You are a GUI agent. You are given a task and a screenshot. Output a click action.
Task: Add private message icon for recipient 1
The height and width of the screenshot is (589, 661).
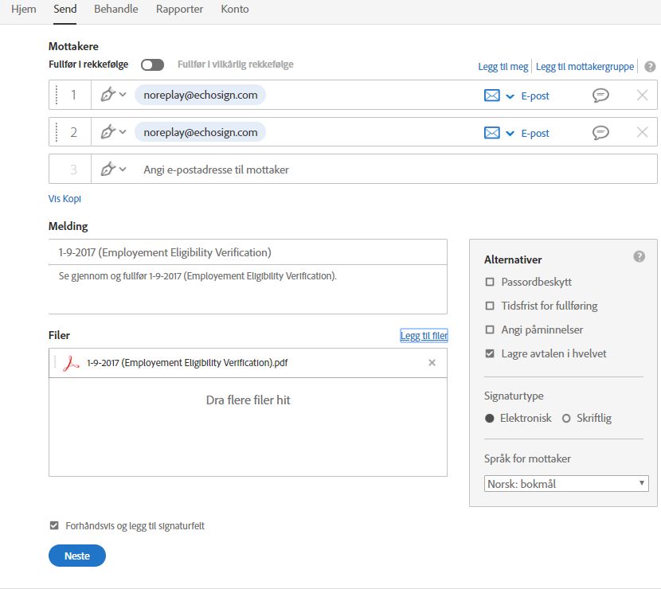click(x=600, y=96)
